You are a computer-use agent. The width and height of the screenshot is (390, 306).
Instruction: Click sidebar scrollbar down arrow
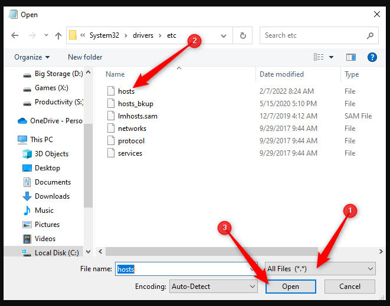[x=88, y=252]
